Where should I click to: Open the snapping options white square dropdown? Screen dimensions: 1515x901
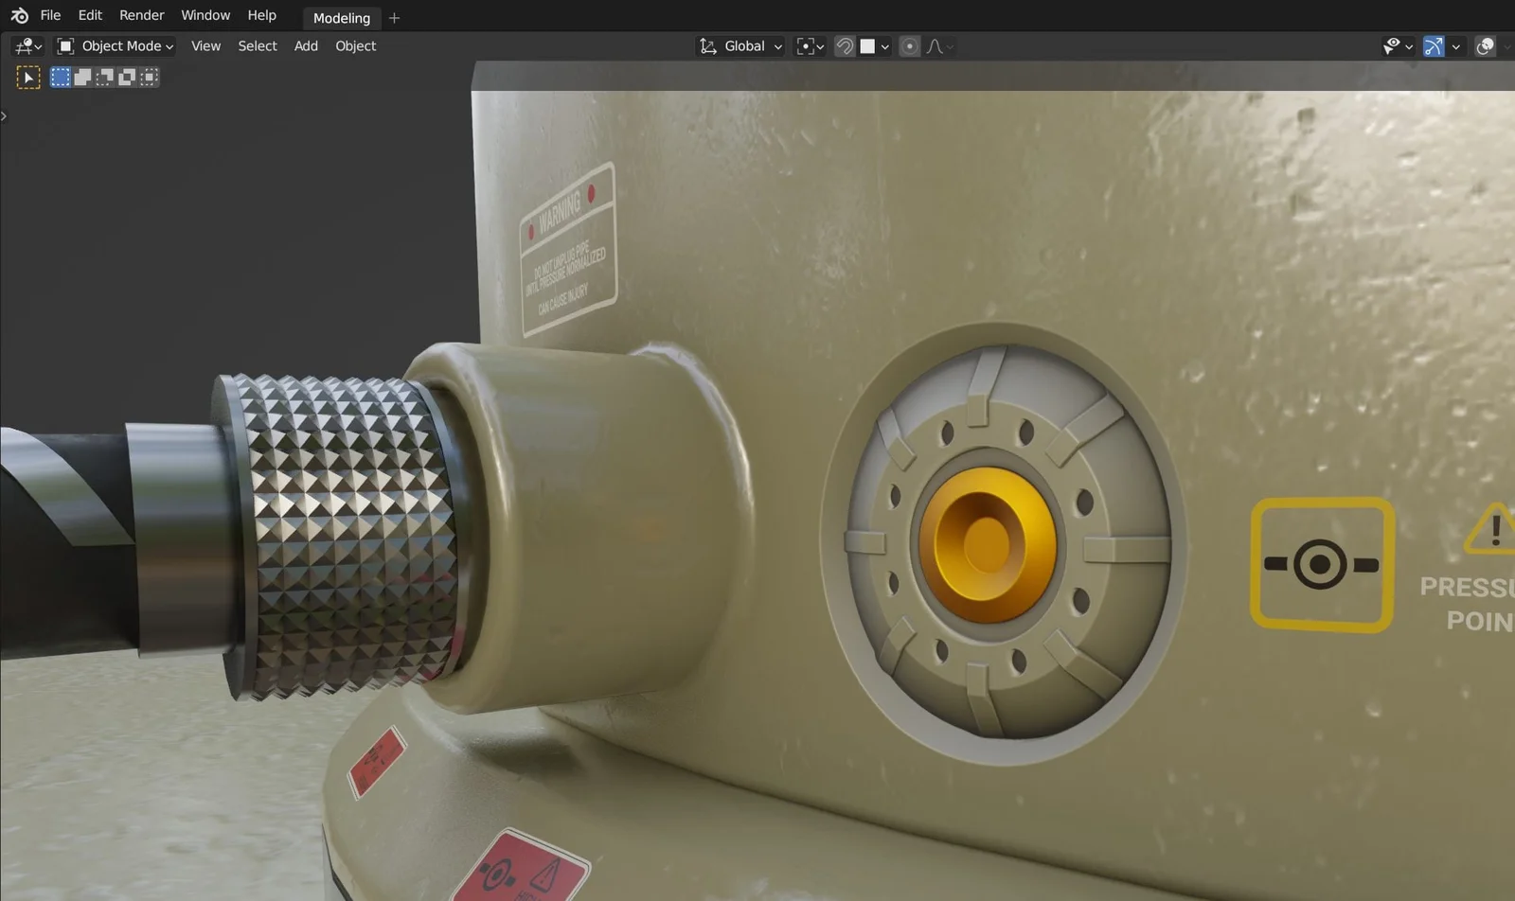pos(874,46)
